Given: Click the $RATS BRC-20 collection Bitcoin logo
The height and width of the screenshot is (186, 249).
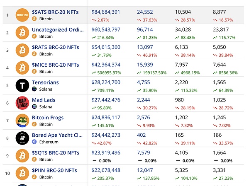Looking at the screenshot, I should (22, 50).
